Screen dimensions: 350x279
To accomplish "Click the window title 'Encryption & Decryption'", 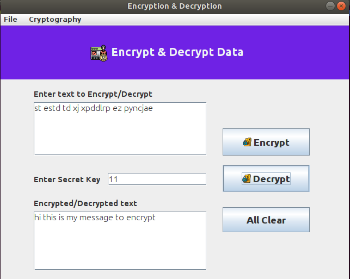I will point(175,6).
